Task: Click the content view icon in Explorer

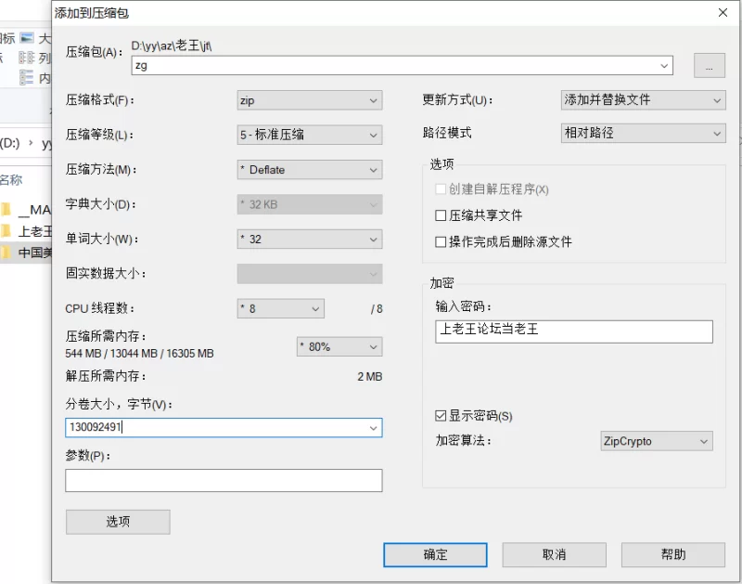Action: tap(35, 77)
